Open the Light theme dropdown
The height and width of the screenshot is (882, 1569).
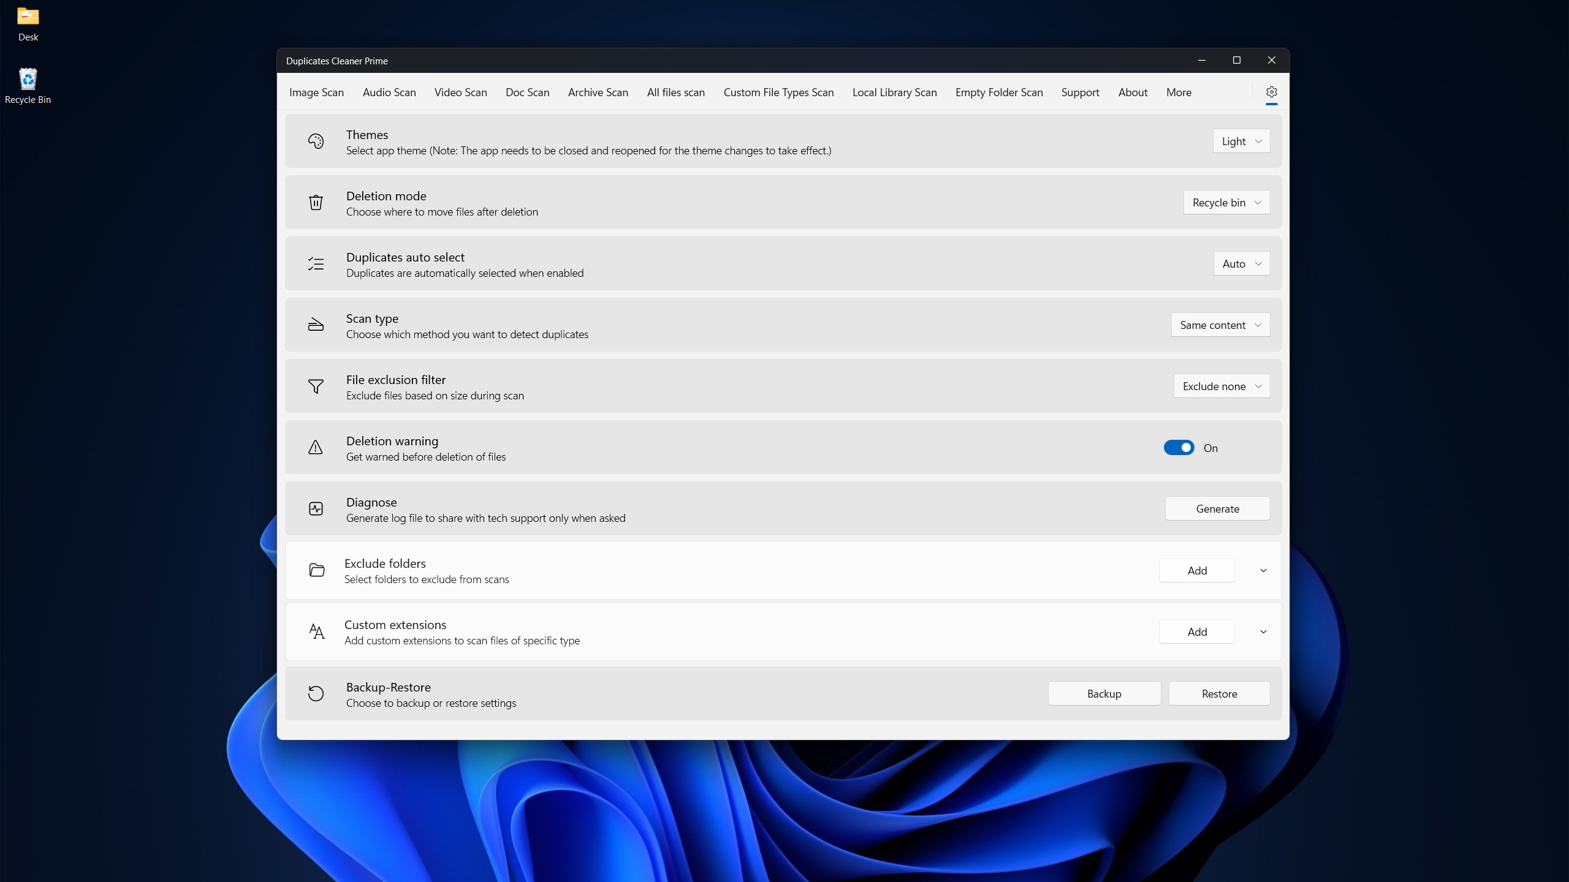[1241, 141]
